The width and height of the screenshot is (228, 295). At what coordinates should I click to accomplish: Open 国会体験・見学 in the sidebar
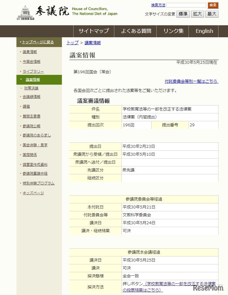tap(35, 145)
